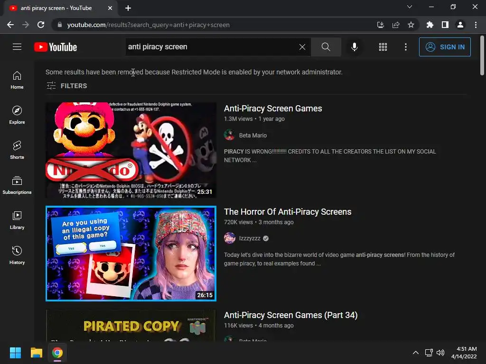Screen dimensions: 486x364
Task: Open the network tray icon
Action: pyautogui.click(x=429, y=353)
